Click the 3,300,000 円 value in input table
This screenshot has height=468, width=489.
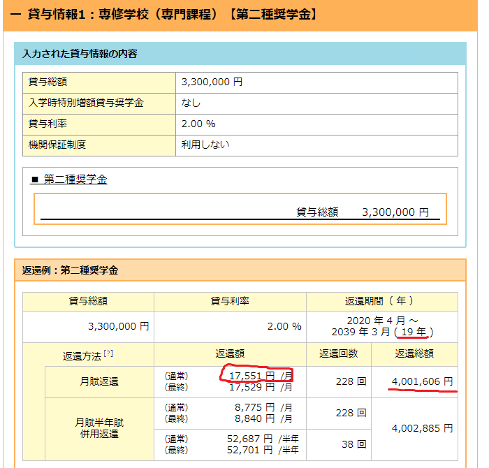[x=212, y=82]
